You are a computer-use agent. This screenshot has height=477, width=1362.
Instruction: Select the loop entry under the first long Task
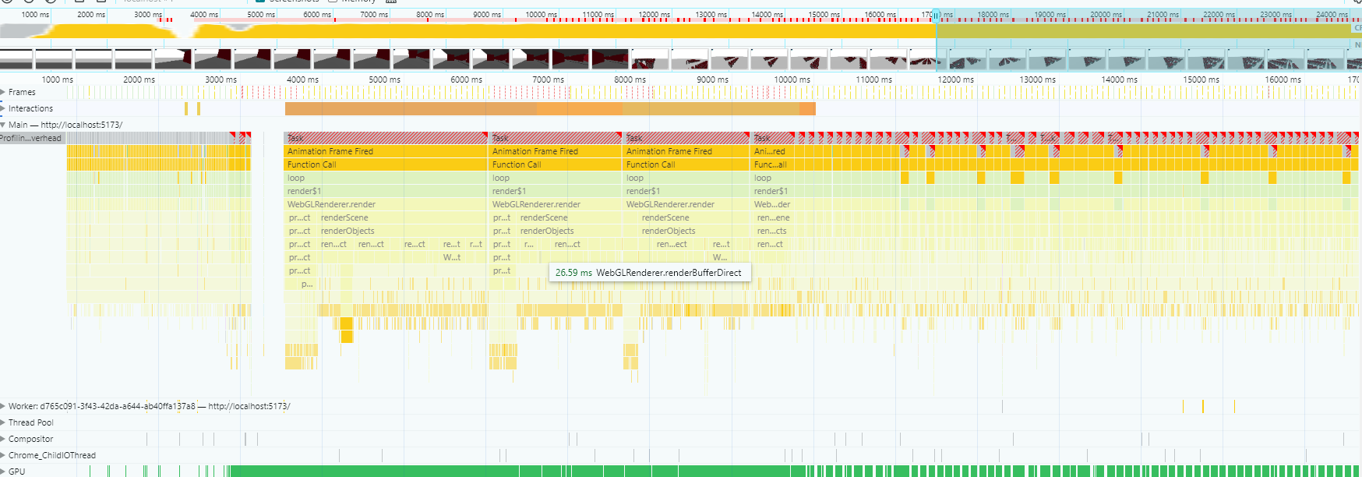pyautogui.click(x=386, y=178)
